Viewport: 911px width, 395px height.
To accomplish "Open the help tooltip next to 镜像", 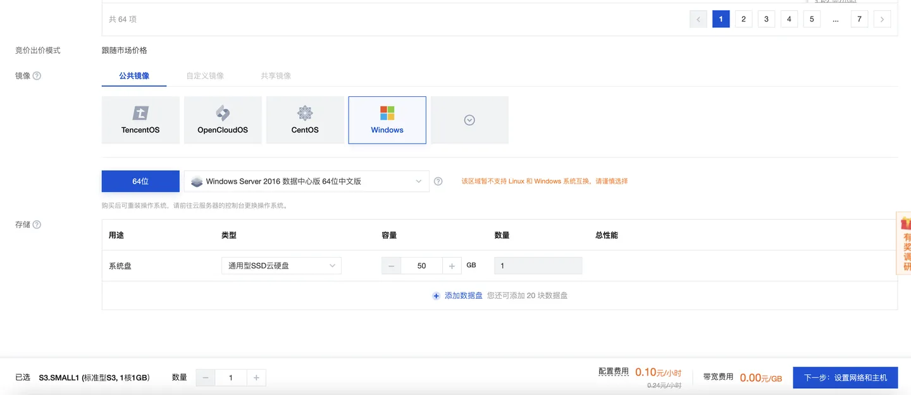I will tap(37, 75).
